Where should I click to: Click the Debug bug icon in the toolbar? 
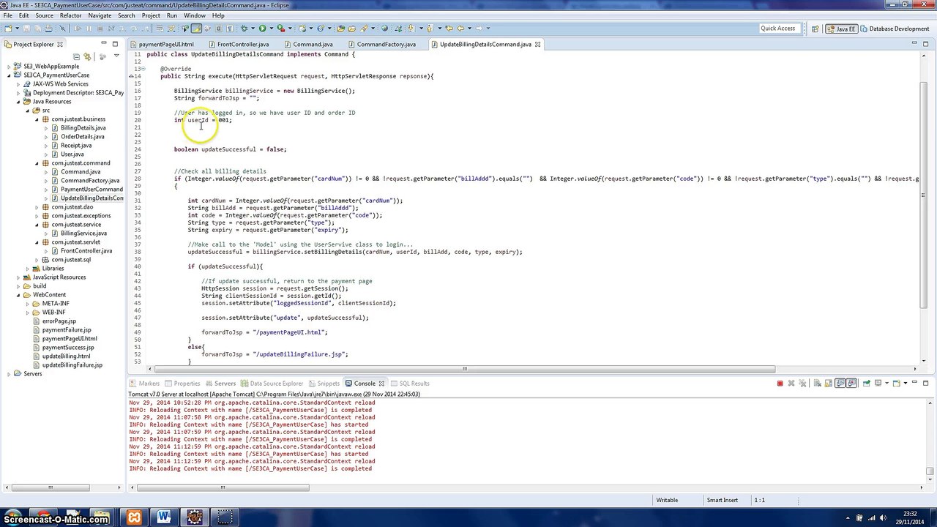click(x=244, y=29)
